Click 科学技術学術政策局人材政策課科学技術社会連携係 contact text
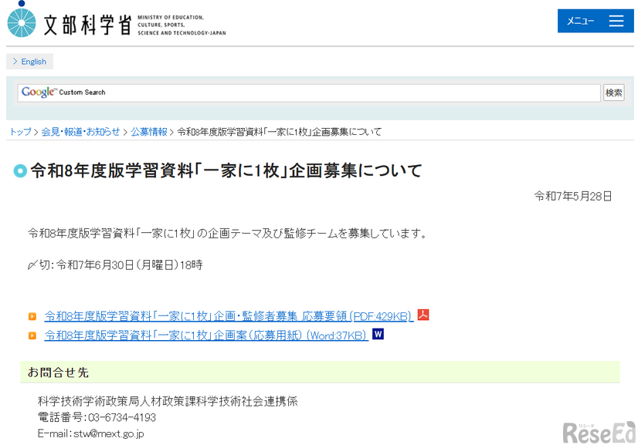Viewport: 638px width, 445px height. tap(168, 402)
